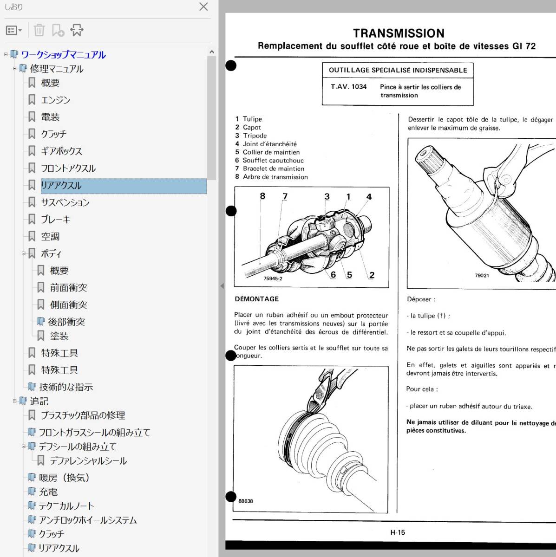This screenshot has width=556, height=557.
Task: Go to the 側面衝突 bookmark
Action: (69, 305)
